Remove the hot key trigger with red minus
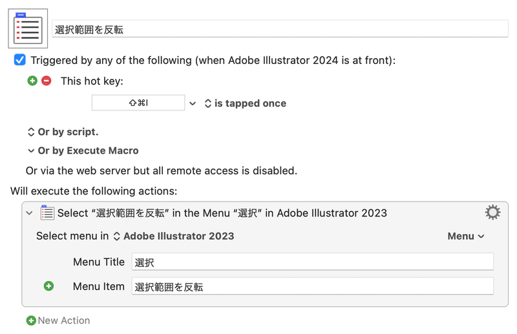 tap(47, 81)
